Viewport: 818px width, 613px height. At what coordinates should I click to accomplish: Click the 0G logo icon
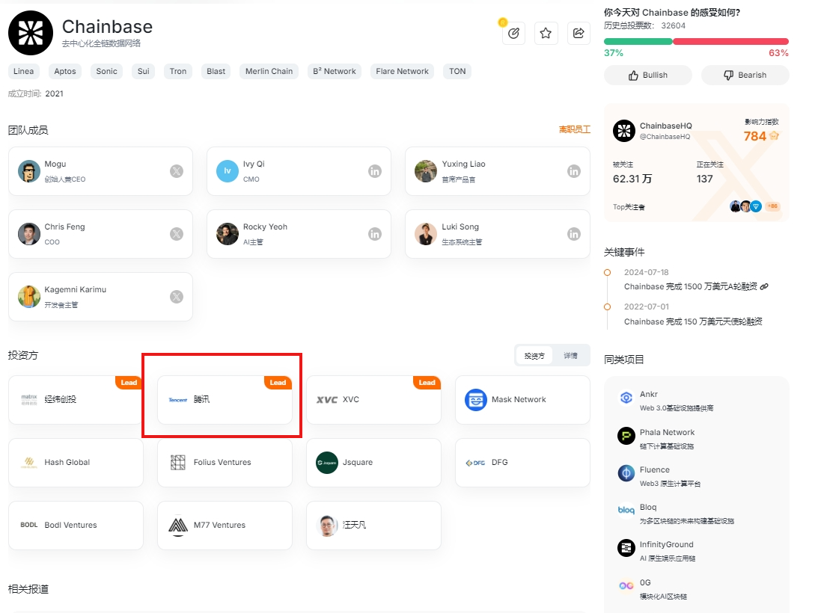(x=626, y=586)
